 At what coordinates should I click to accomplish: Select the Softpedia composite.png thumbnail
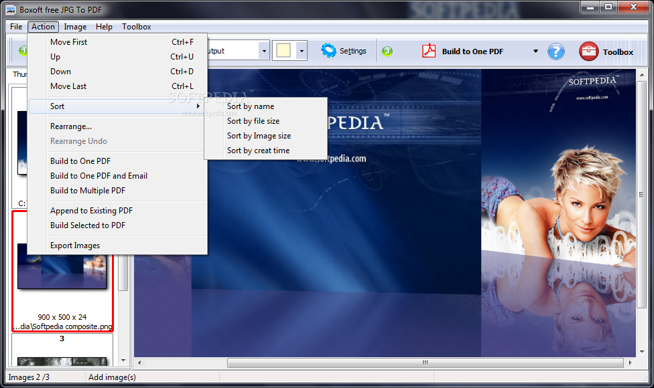coord(62,271)
